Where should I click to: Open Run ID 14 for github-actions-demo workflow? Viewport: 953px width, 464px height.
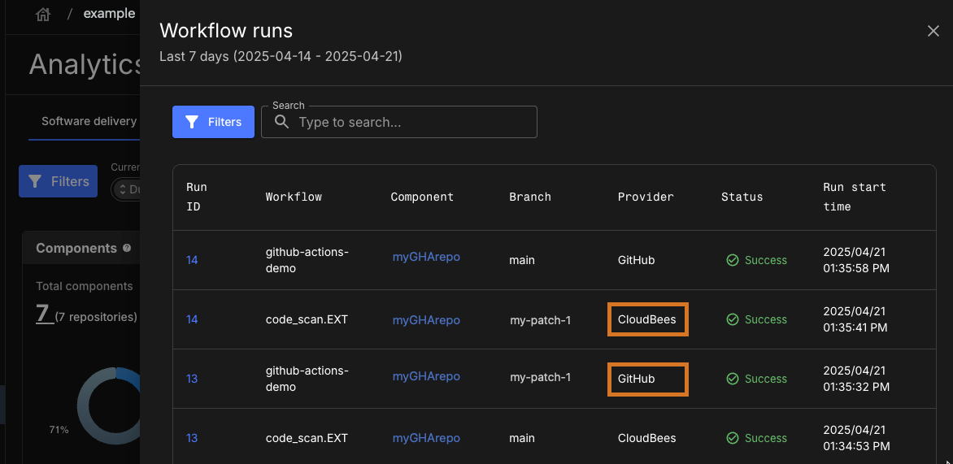point(192,260)
